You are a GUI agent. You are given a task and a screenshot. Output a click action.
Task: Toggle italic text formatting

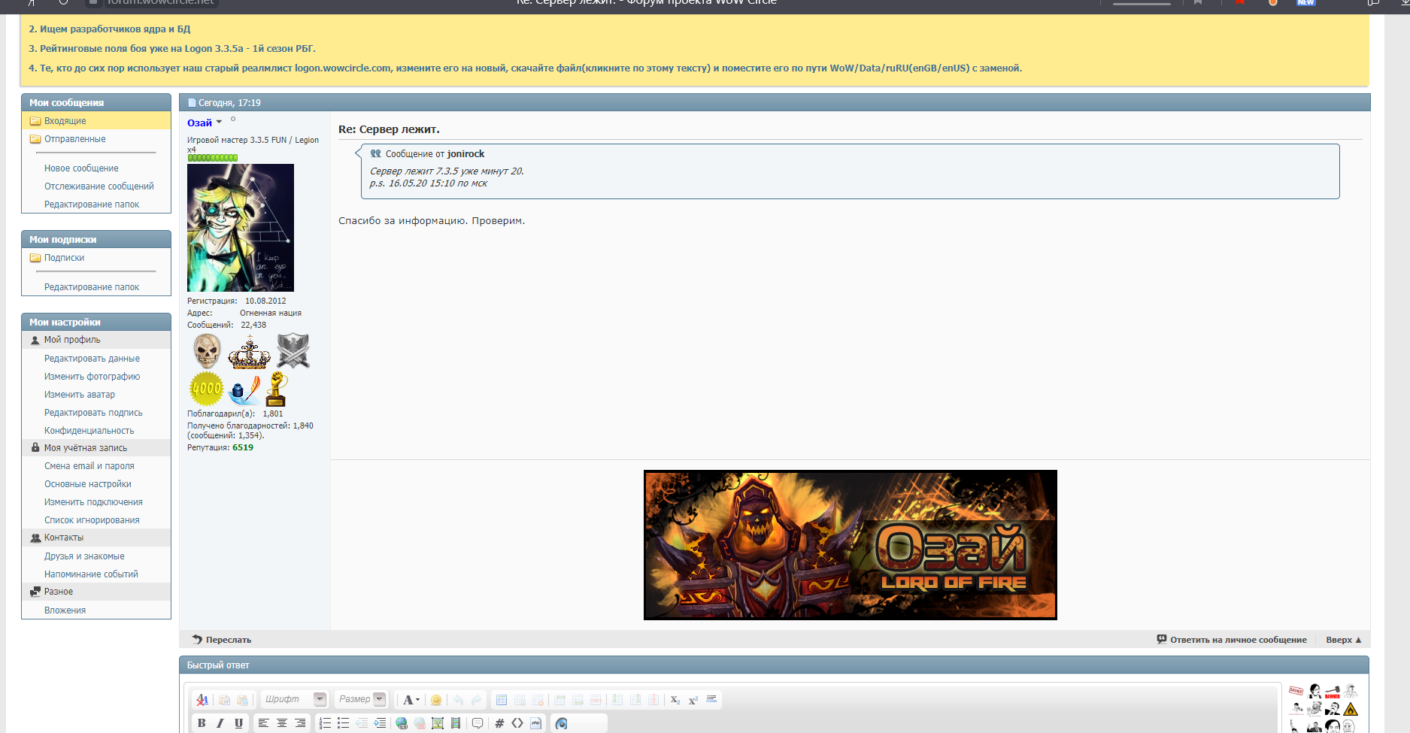tap(220, 723)
